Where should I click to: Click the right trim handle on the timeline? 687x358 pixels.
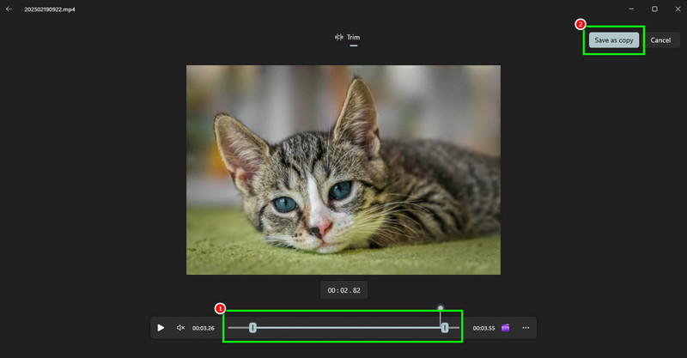445,328
